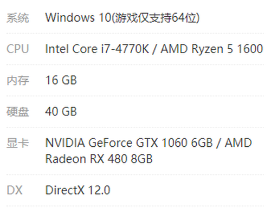This screenshot has width=271, height=208.
Task: Click the Radeon RX 480 8GB text
Action: tap(99, 159)
